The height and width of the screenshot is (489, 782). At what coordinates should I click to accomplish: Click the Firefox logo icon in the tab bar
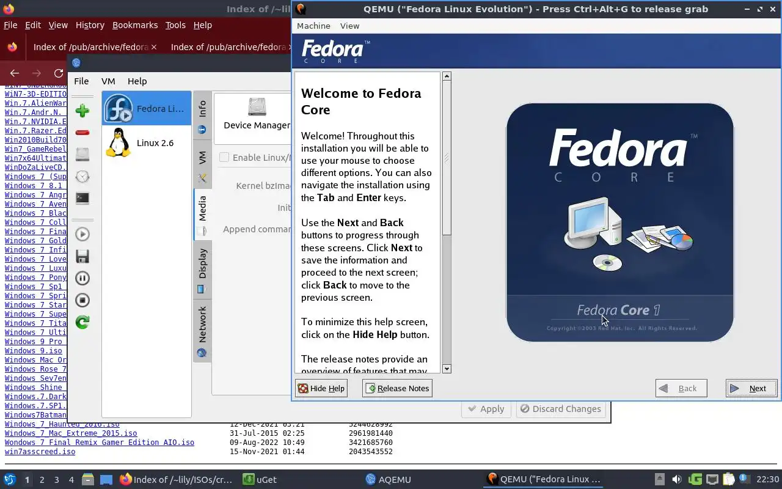(12, 47)
